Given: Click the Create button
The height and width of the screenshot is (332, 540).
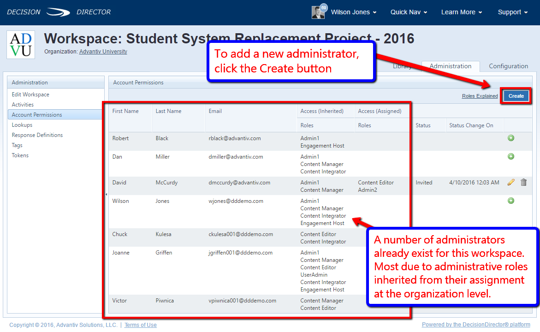Looking at the screenshot, I should (516, 96).
